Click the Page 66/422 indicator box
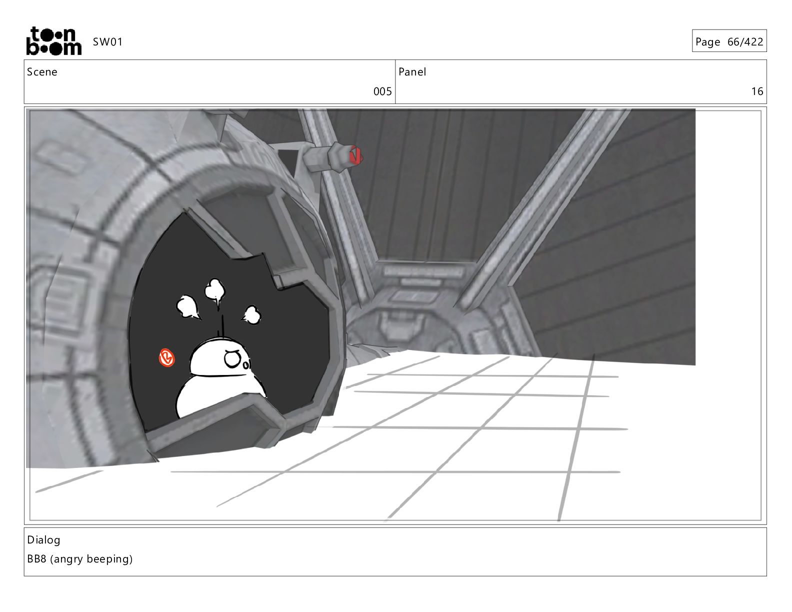Viewport: 792px width, 612px height. point(729,41)
